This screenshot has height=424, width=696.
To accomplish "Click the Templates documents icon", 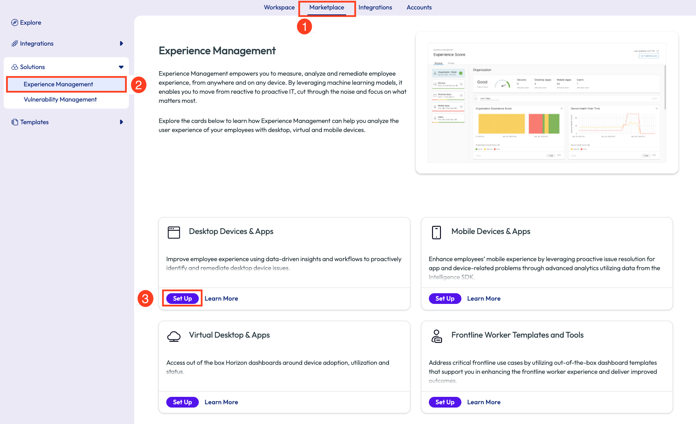I will (15, 122).
